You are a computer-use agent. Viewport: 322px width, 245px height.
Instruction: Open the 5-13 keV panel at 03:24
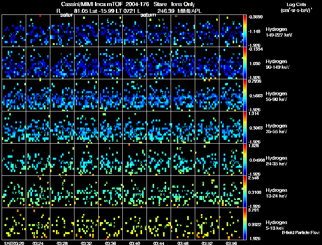(38, 224)
